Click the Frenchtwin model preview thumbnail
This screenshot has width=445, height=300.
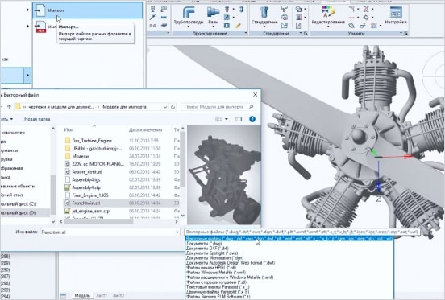[x=224, y=175]
